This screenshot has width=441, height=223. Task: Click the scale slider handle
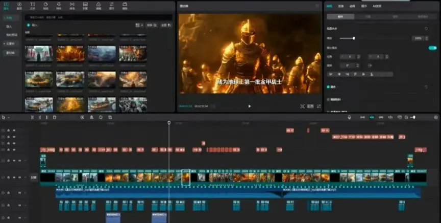tap(354, 38)
